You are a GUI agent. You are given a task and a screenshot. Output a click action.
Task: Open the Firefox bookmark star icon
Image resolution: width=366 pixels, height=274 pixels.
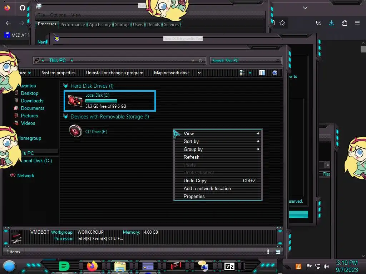click(282, 23)
